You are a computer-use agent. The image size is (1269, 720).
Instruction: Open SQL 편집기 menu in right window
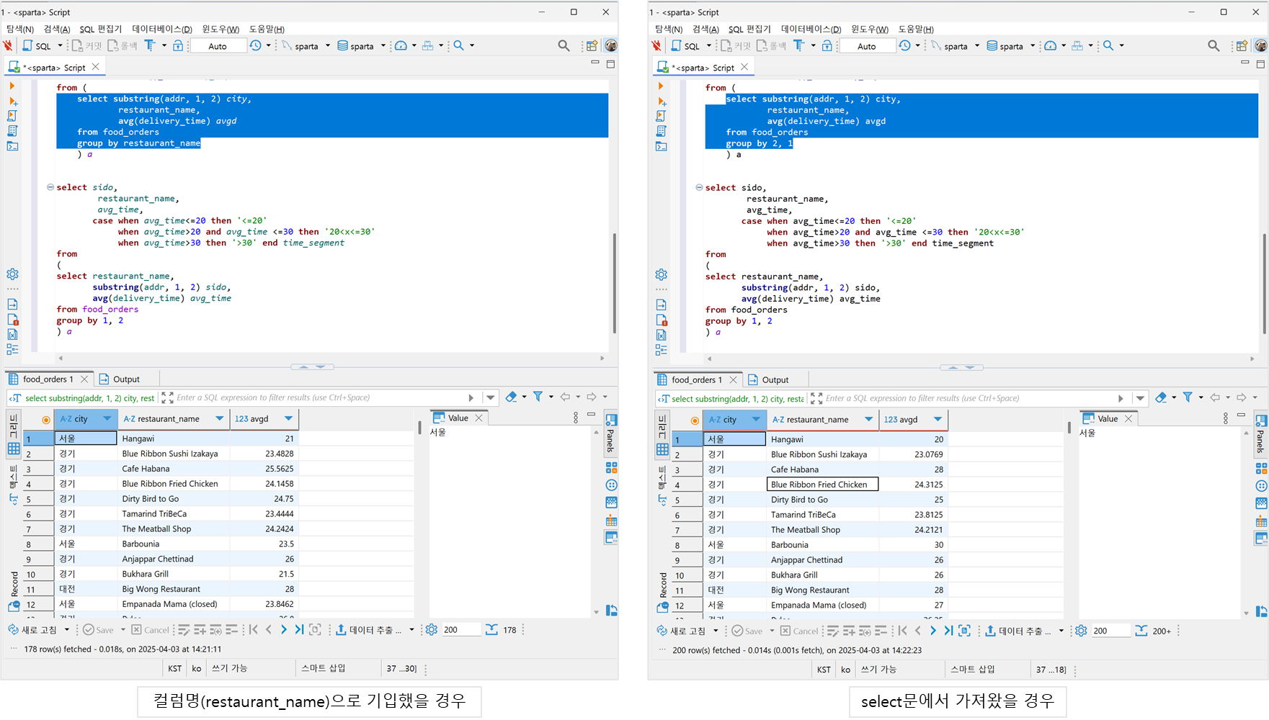point(749,29)
